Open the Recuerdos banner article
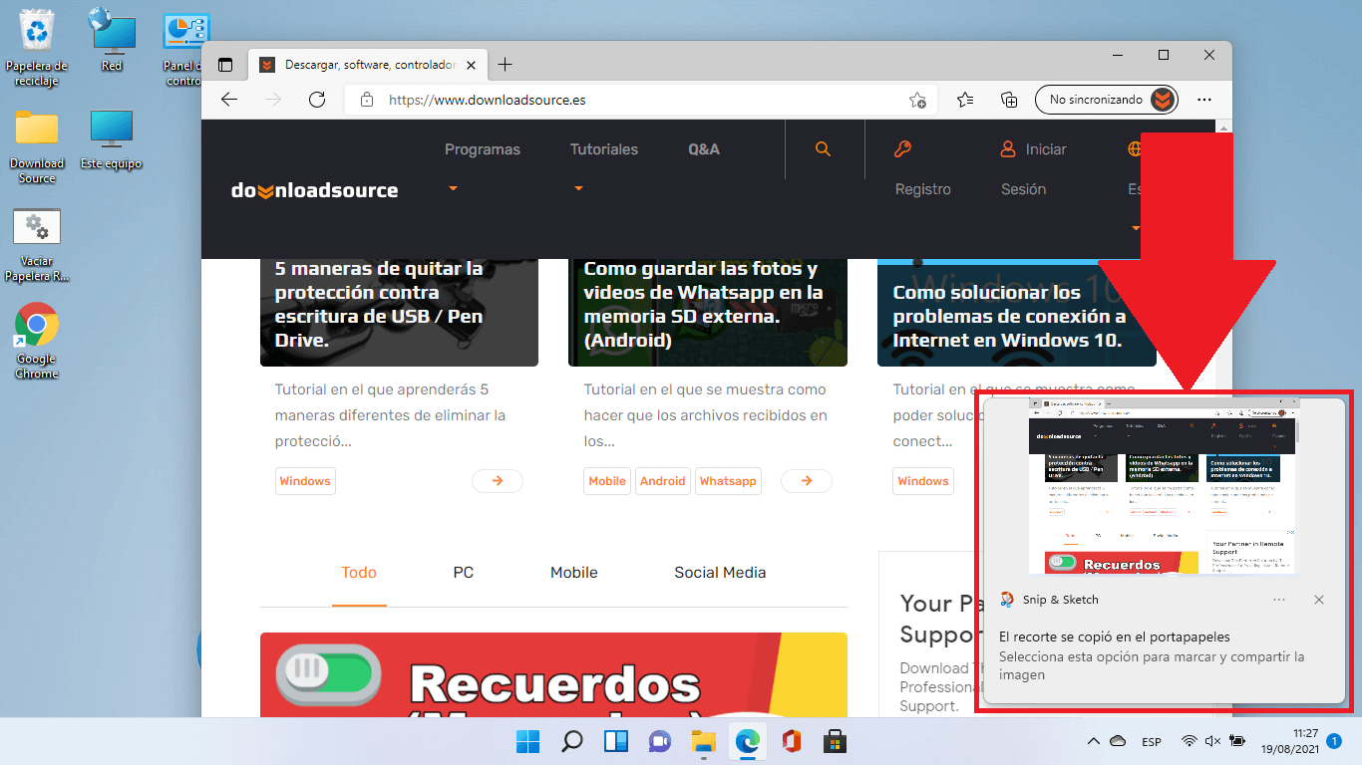 [x=553, y=674]
